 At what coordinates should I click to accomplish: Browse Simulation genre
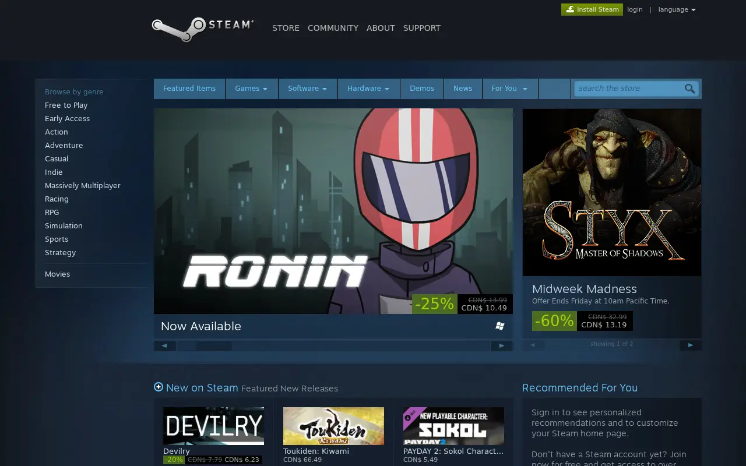64,226
